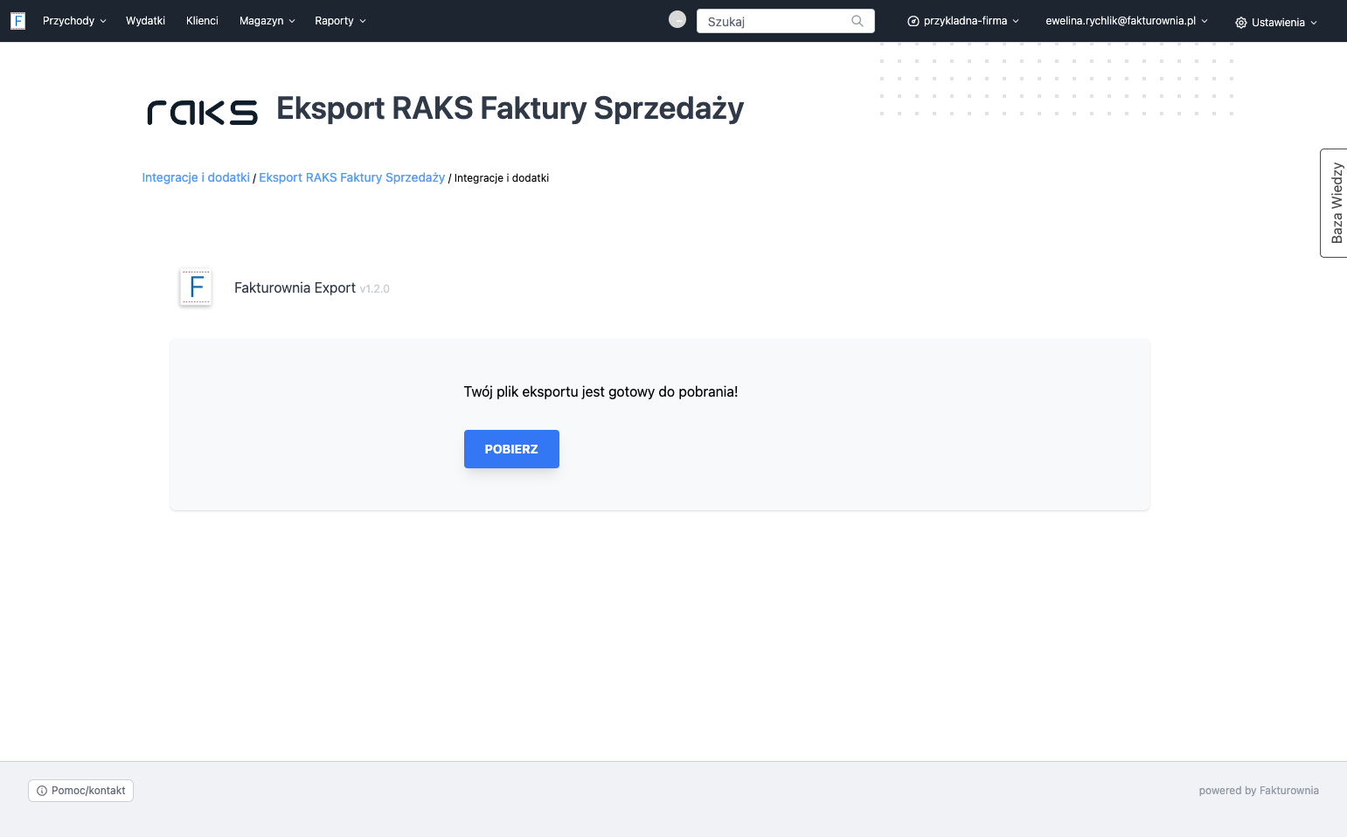Screen dimensions: 1347x837
Task: Follow the Integracje i dodatki breadcrumb link
Action: tap(196, 177)
